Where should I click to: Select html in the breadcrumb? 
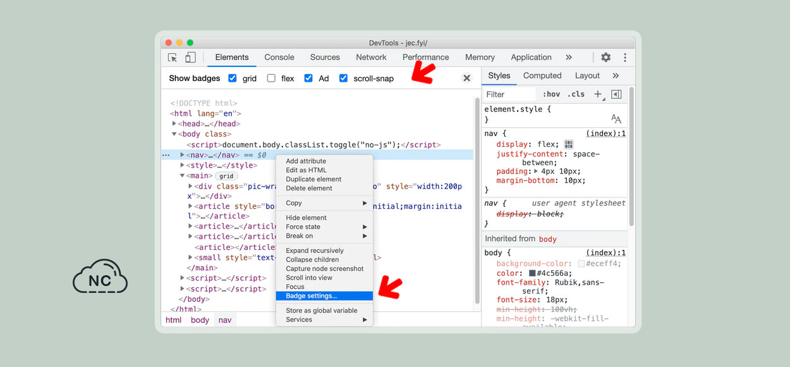tap(173, 320)
